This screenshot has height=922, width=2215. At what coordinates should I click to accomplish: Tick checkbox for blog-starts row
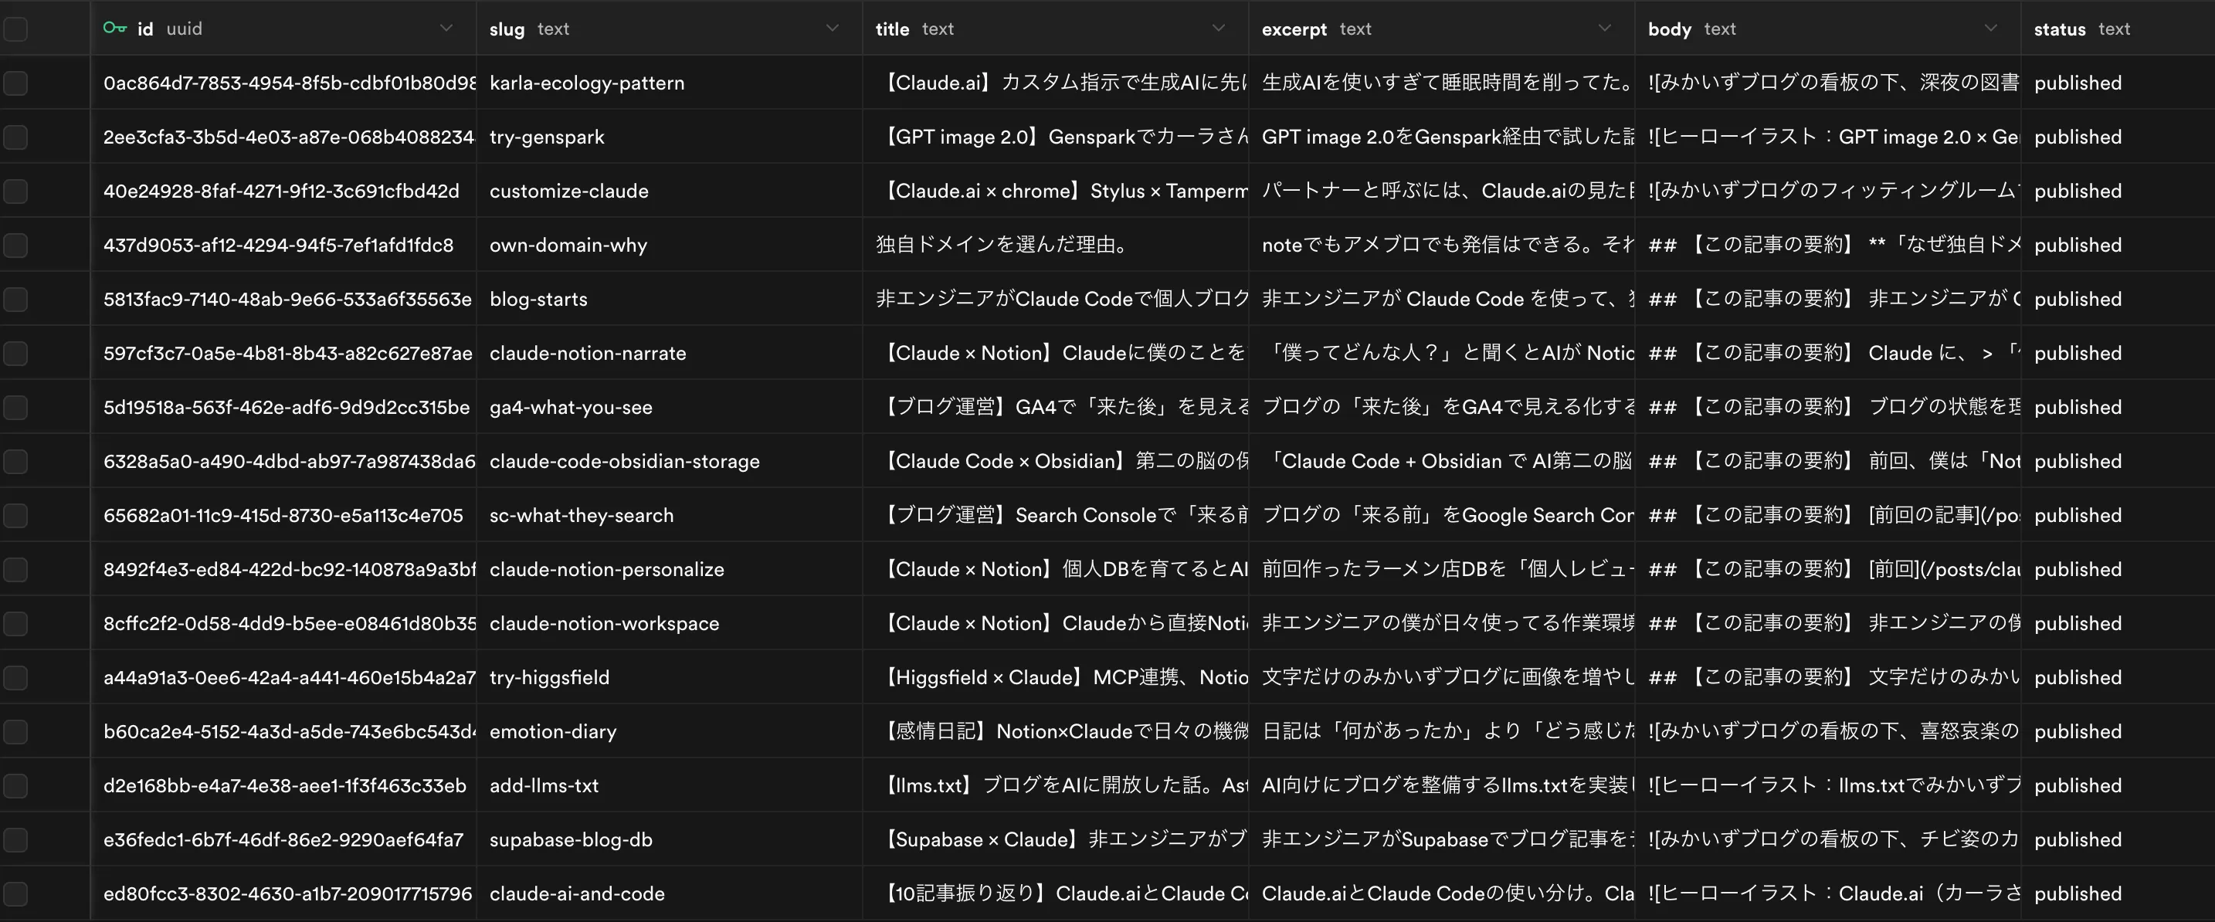[15, 300]
